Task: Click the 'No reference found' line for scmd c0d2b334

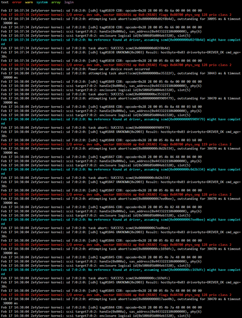Action: [x=121, y=171]
